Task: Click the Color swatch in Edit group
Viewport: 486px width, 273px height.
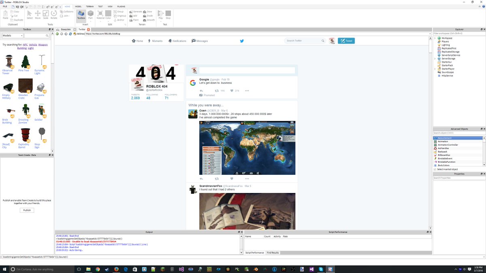Action: coord(108,14)
